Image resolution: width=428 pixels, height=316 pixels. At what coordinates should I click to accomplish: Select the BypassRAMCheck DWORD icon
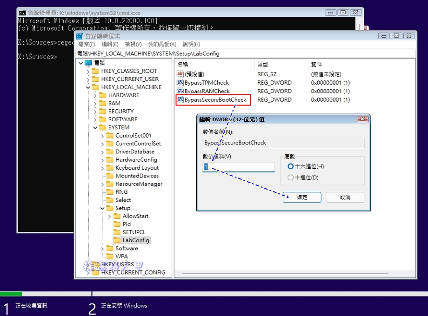180,91
